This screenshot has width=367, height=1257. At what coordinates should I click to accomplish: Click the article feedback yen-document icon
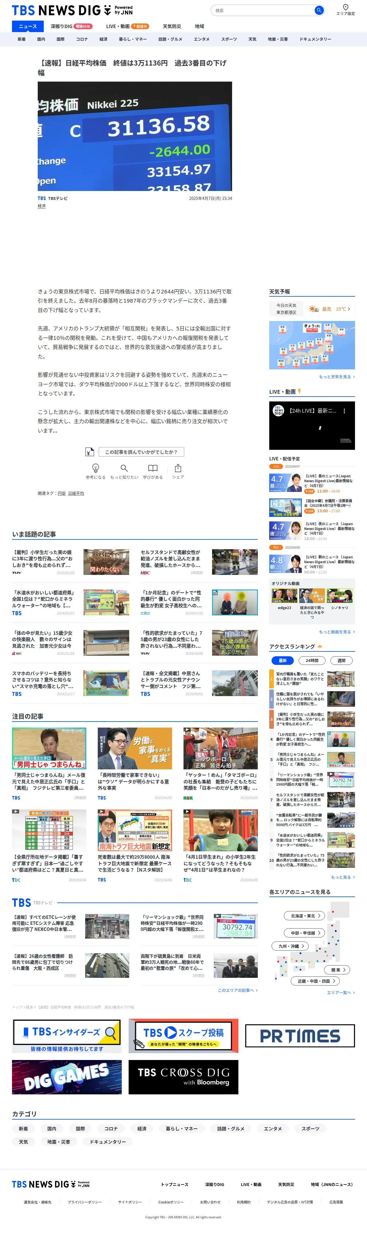[89, 452]
